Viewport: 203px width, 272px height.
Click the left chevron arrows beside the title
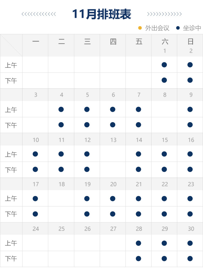(39, 14)
